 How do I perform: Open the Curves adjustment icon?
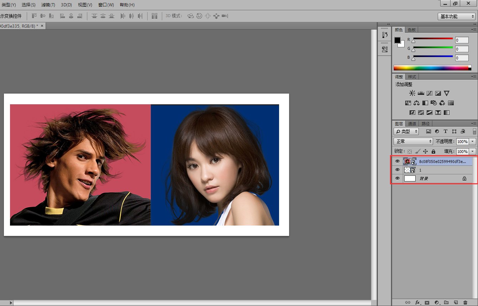tap(430, 93)
